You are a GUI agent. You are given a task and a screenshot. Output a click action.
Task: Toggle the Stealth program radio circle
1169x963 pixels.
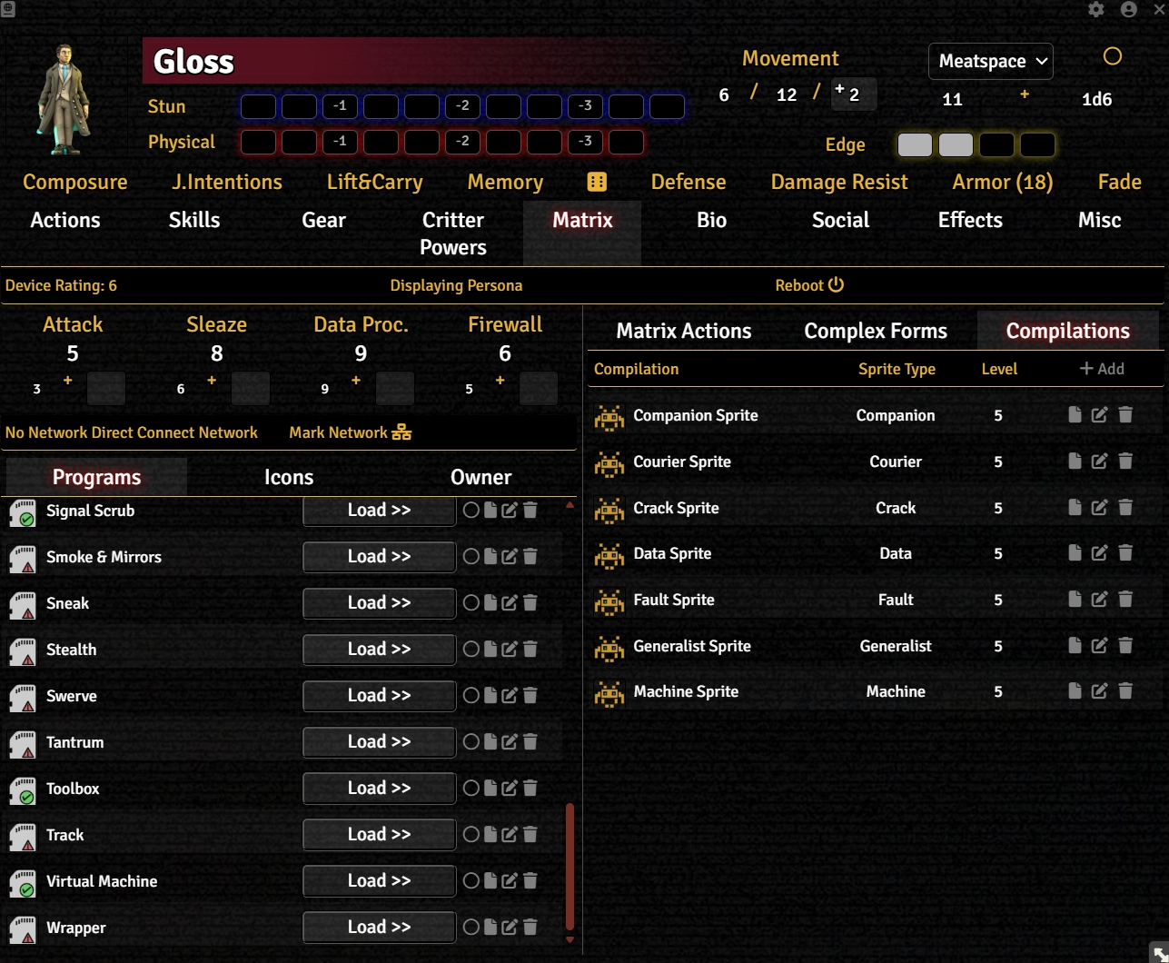471,650
